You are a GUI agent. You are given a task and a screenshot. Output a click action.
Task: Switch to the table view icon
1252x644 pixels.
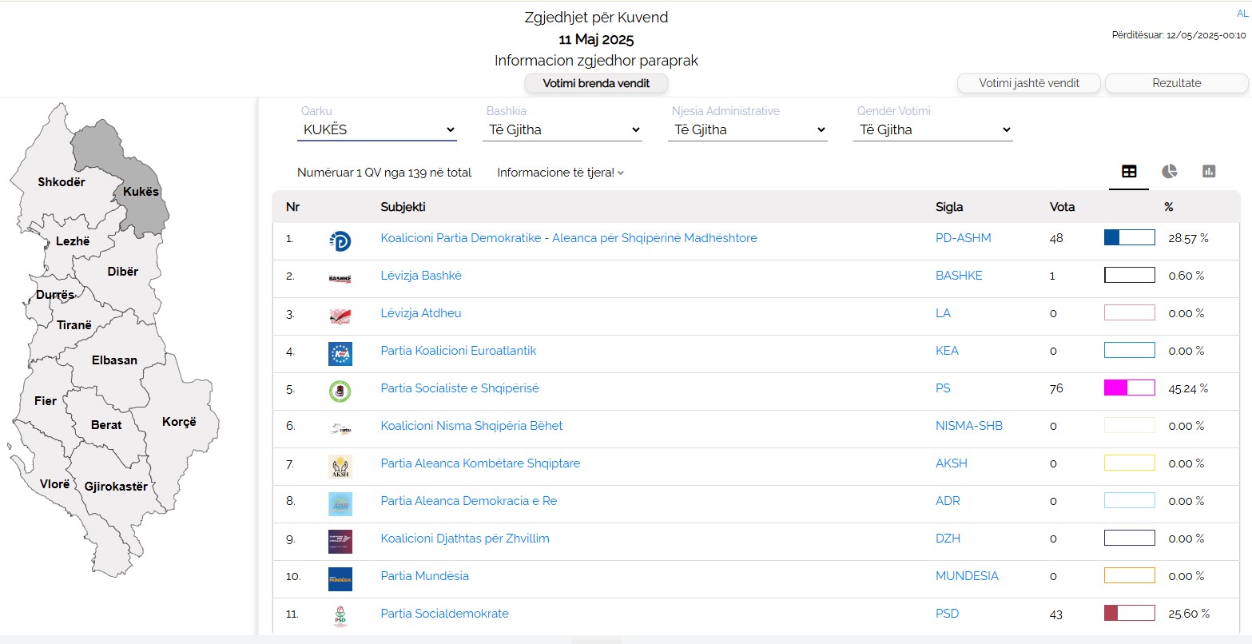pyautogui.click(x=1128, y=172)
